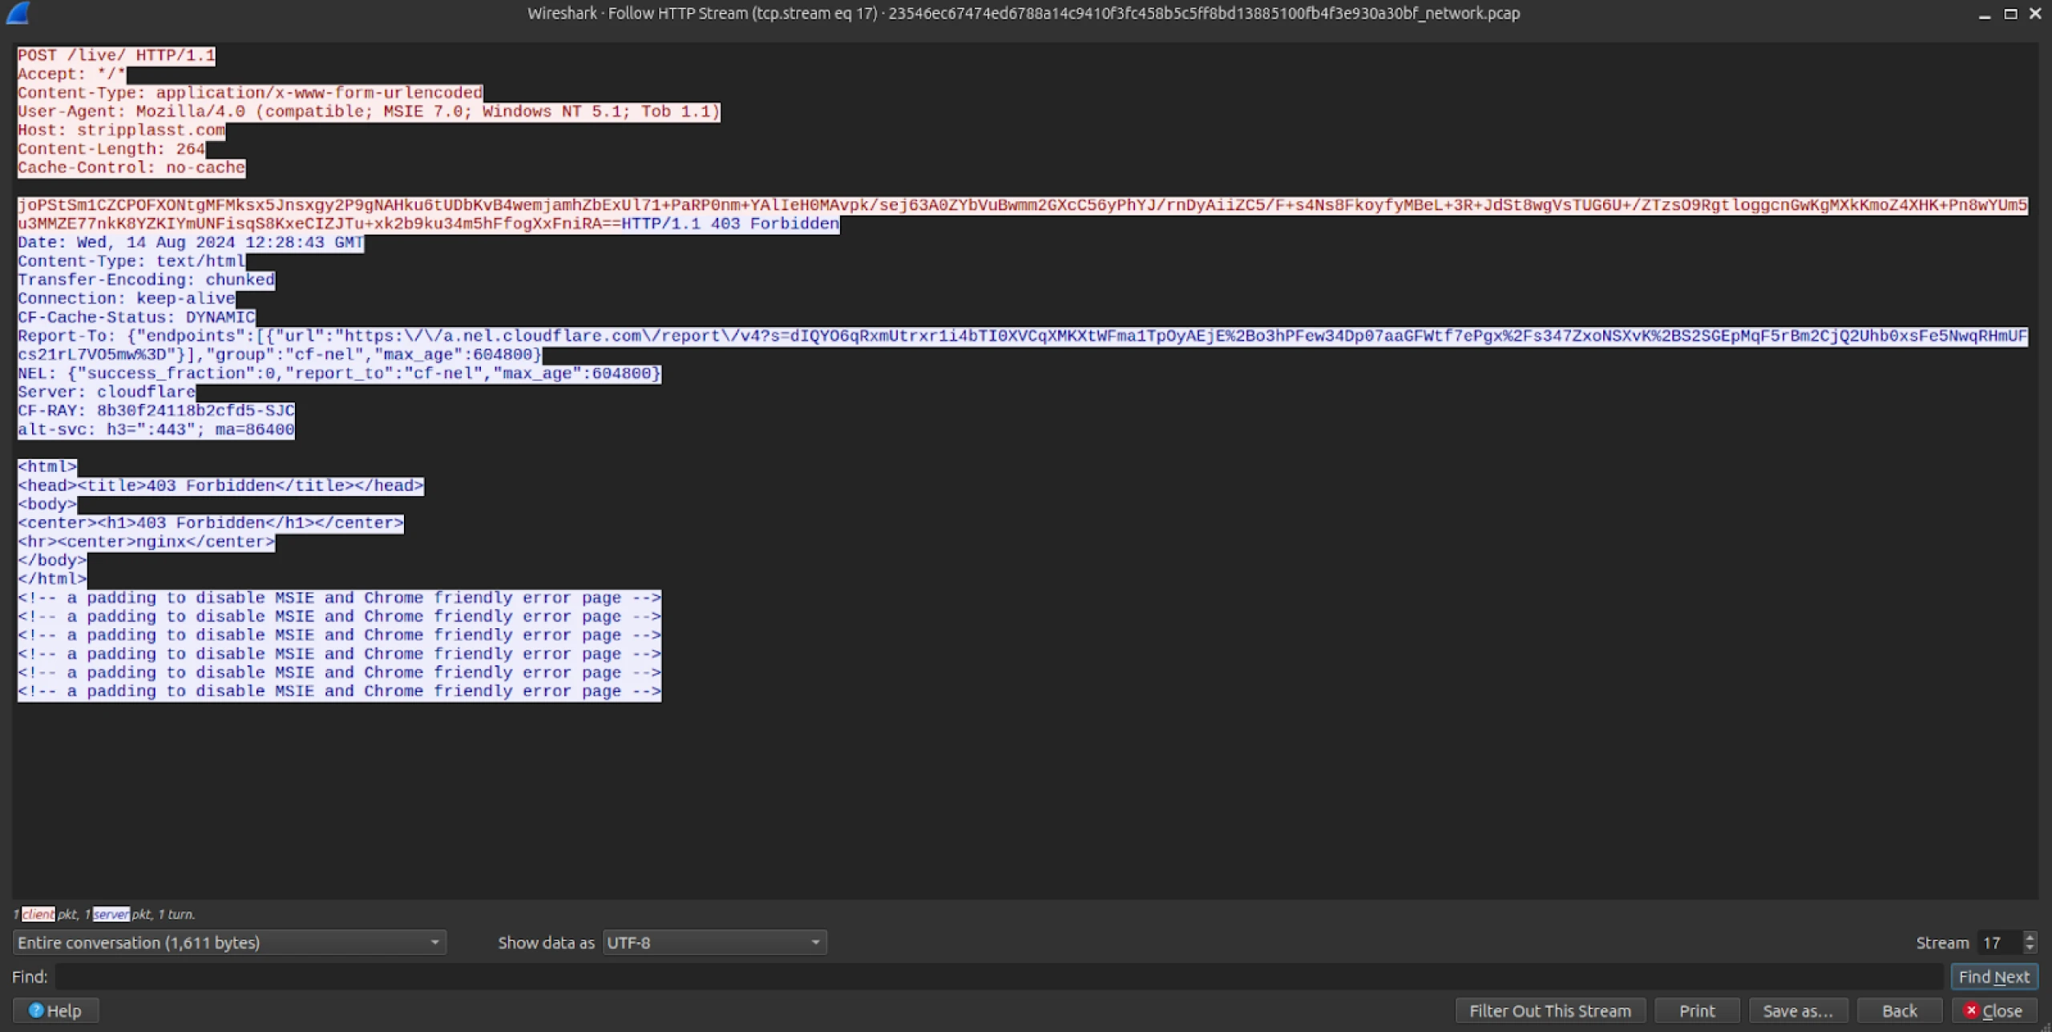Viewport: 2052px width, 1032px height.
Task: Minimize the Wireshark window
Action: coord(1985,14)
